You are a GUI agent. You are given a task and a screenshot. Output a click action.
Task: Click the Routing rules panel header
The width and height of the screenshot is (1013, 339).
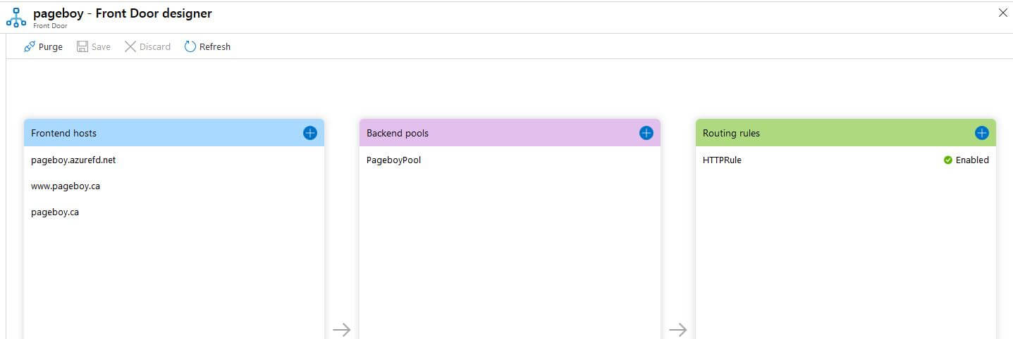[x=846, y=133]
